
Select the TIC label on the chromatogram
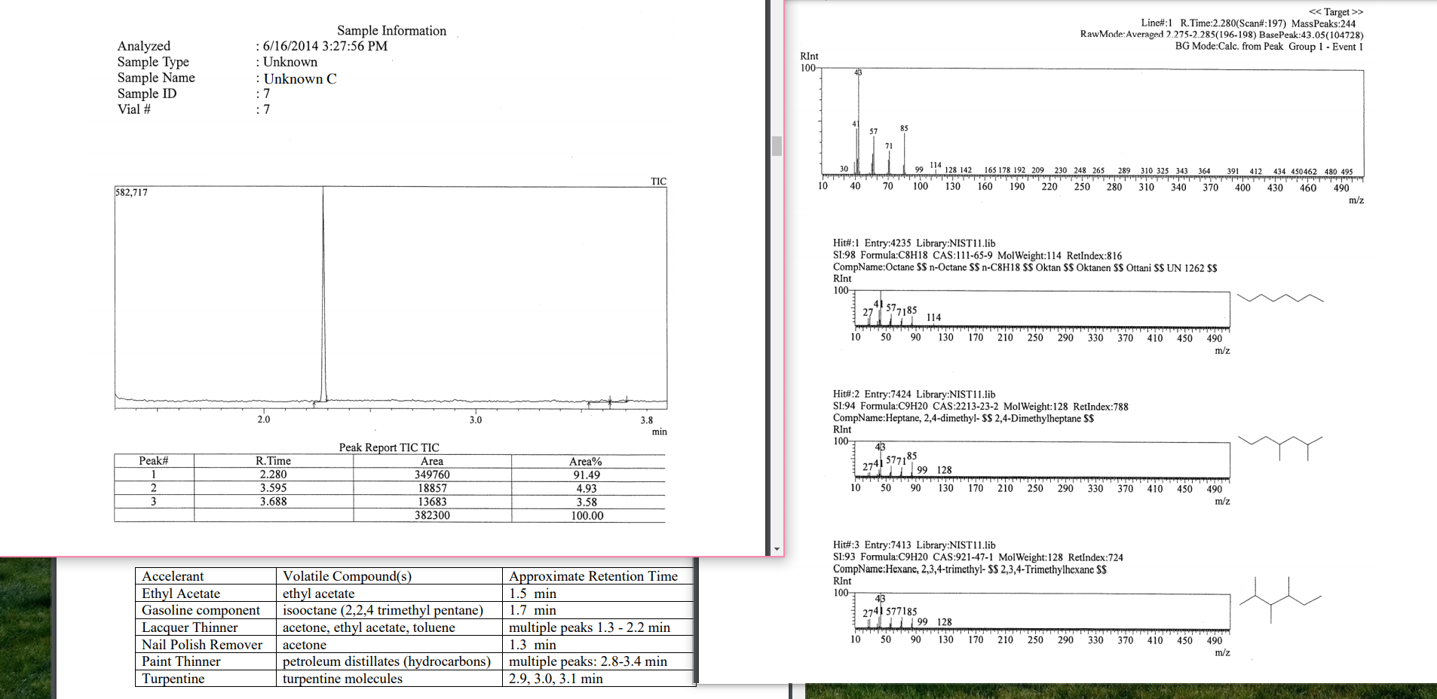pos(657,182)
